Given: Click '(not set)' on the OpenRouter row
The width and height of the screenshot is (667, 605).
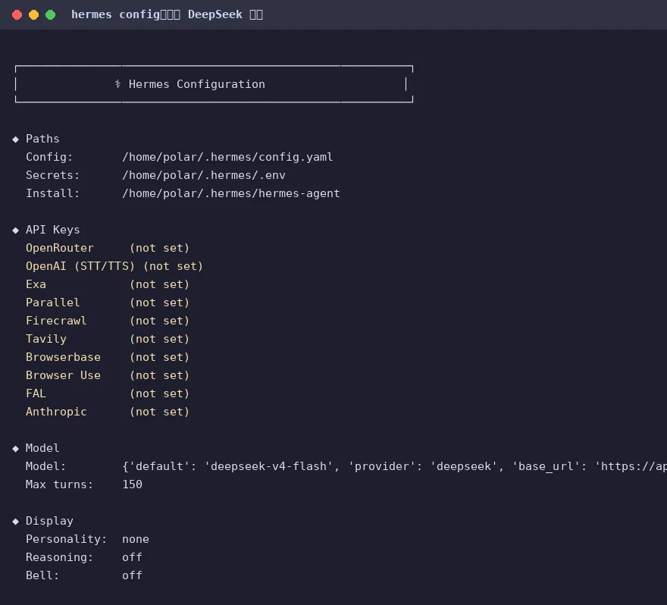Looking at the screenshot, I should [x=159, y=248].
